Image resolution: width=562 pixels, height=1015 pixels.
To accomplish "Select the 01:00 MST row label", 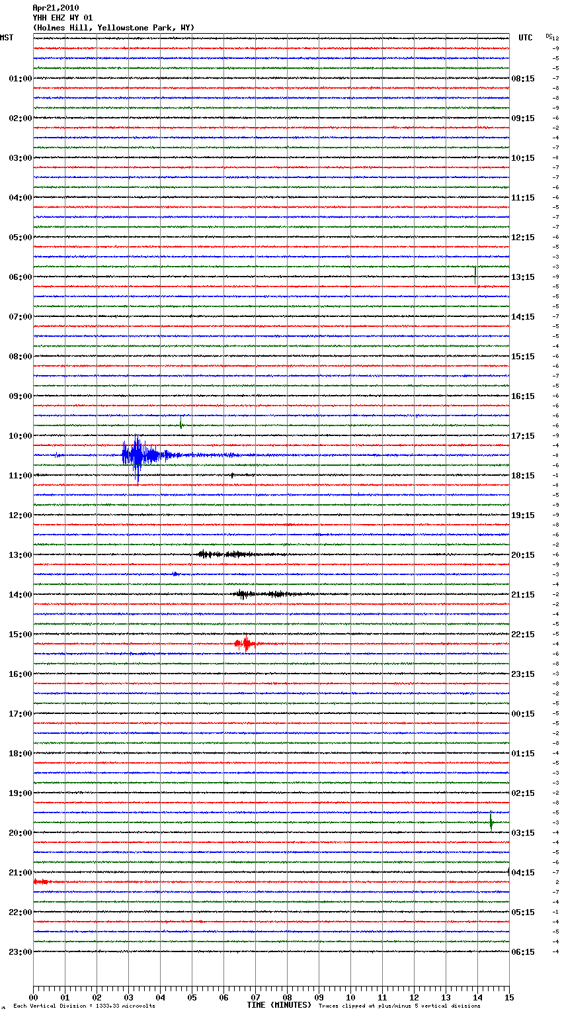I will pyautogui.click(x=20, y=79).
